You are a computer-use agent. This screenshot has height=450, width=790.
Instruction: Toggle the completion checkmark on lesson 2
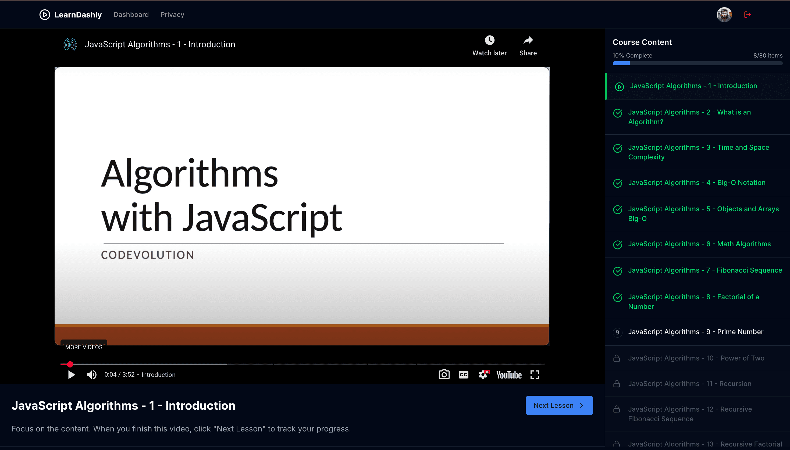point(618,113)
